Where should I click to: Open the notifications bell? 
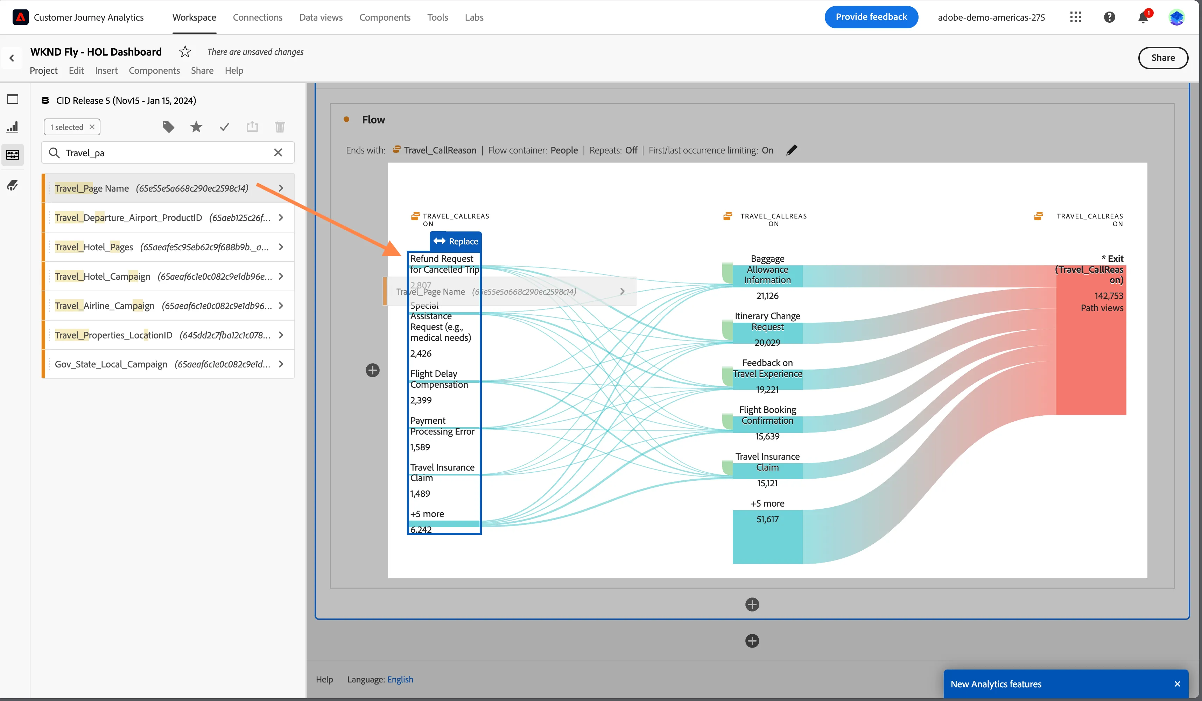pyautogui.click(x=1143, y=17)
